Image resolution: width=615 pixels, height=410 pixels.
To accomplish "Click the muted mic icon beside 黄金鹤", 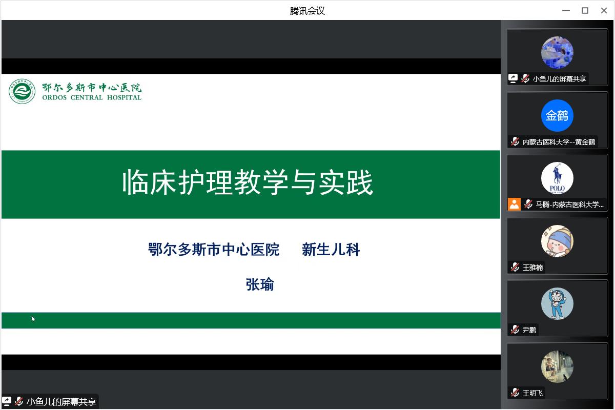I will click(x=515, y=141).
